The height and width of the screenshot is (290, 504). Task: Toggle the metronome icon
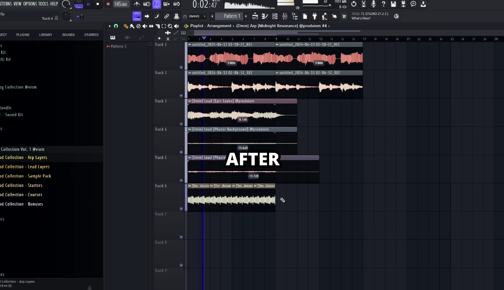pos(137,4)
